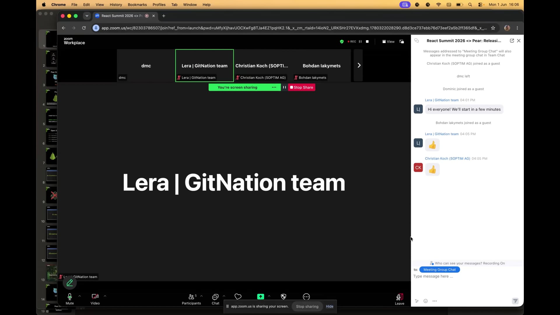
Task: Open a new Chrome tab
Action: (x=164, y=16)
